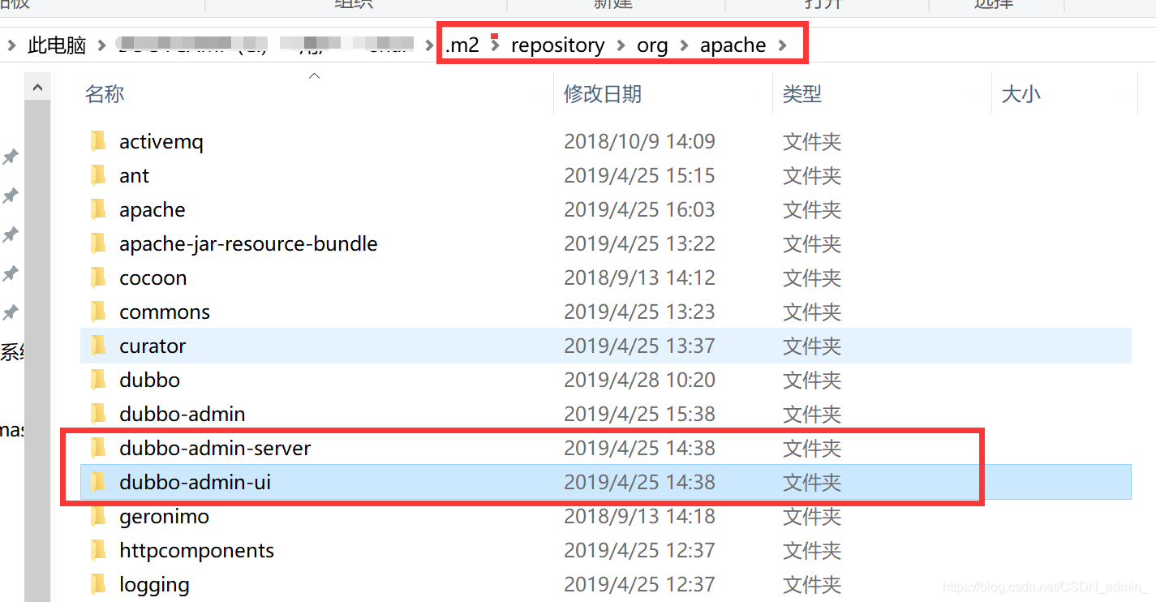The width and height of the screenshot is (1156, 602).
Task: Click the 此电脑 breadcrumb
Action: pyautogui.click(x=57, y=45)
